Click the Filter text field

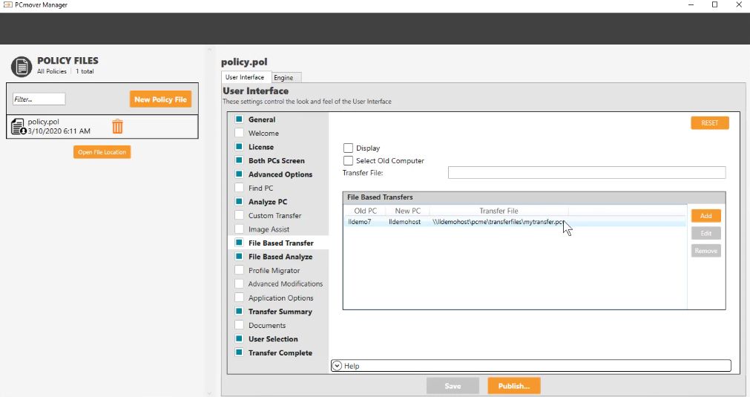click(x=39, y=99)
